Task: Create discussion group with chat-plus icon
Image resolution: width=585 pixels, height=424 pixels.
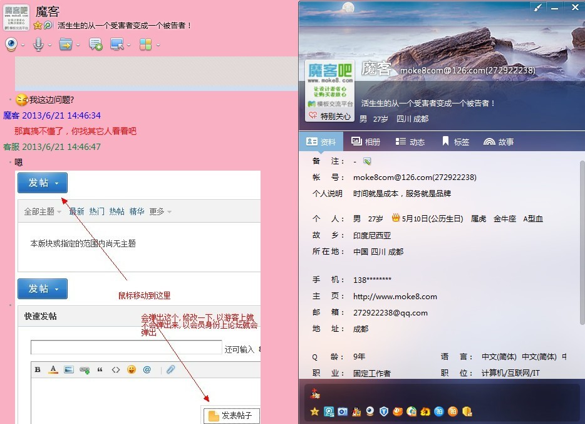Action: [x=95, y=45]
